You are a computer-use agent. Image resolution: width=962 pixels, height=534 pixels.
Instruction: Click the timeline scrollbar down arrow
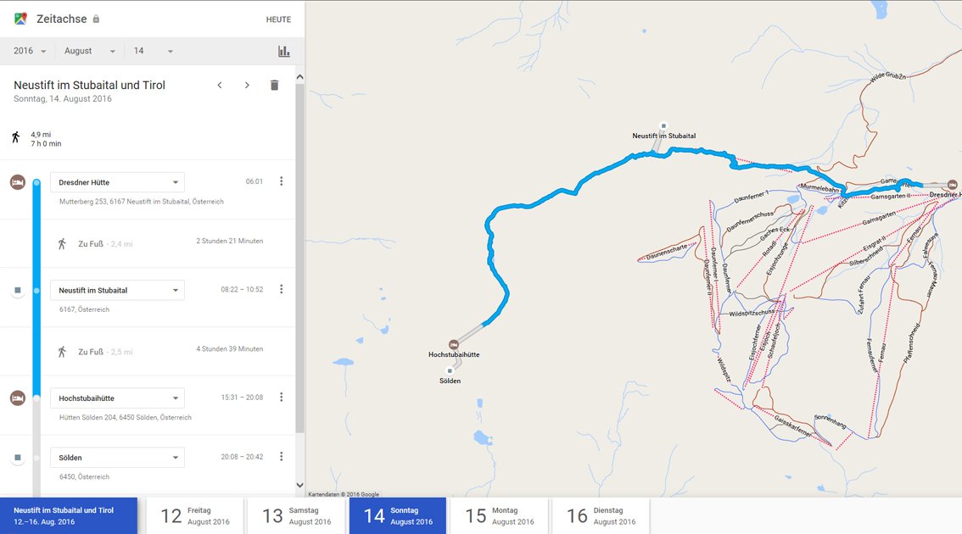pos(299,485)
